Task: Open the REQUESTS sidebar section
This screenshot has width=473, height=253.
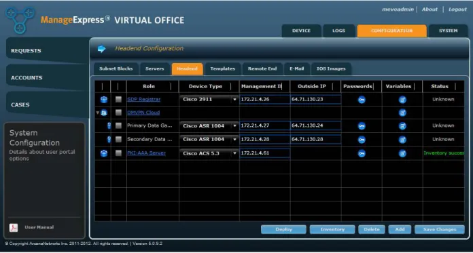Action: pos(48,51)
